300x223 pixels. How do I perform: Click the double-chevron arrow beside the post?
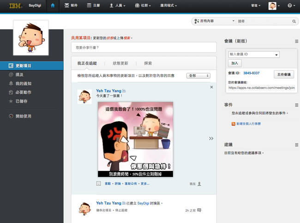[211, 138]
